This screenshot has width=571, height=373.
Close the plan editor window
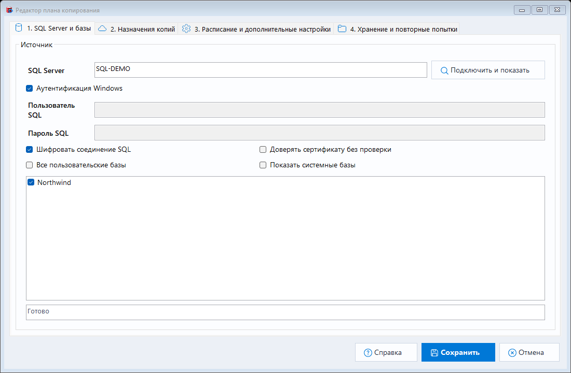(x=557, y=10)
